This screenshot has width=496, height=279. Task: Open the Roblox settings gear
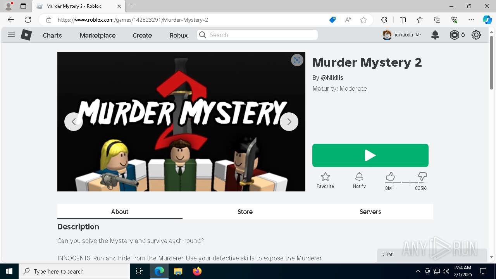click(x=476, y=35)
